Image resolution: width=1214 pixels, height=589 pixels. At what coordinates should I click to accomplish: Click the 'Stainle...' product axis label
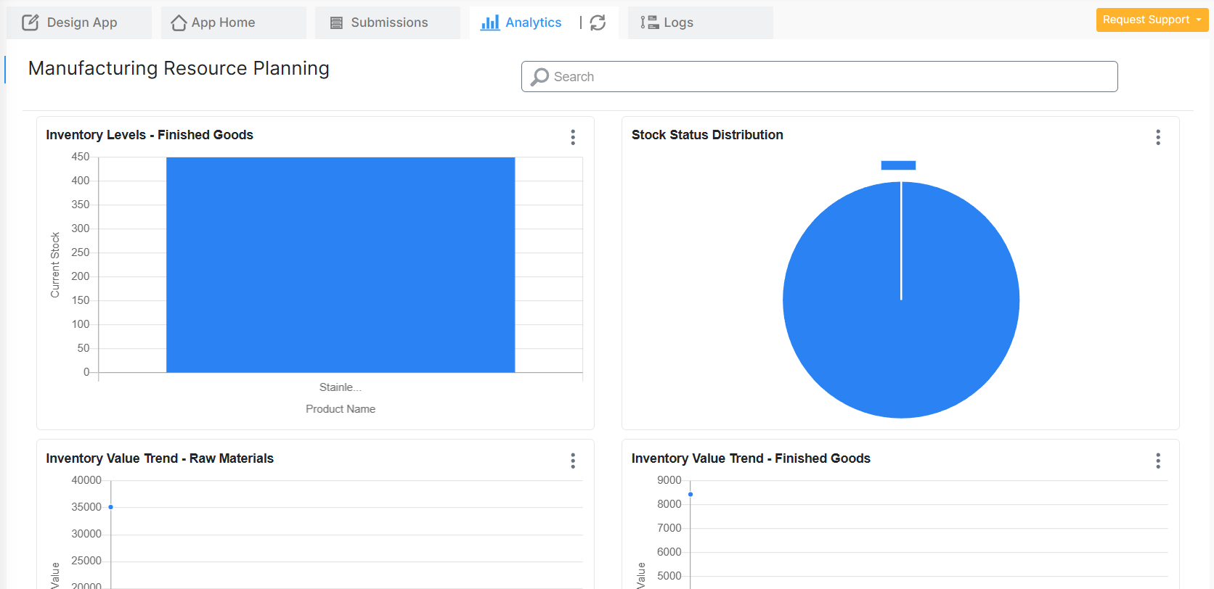(x=341, y=387)
